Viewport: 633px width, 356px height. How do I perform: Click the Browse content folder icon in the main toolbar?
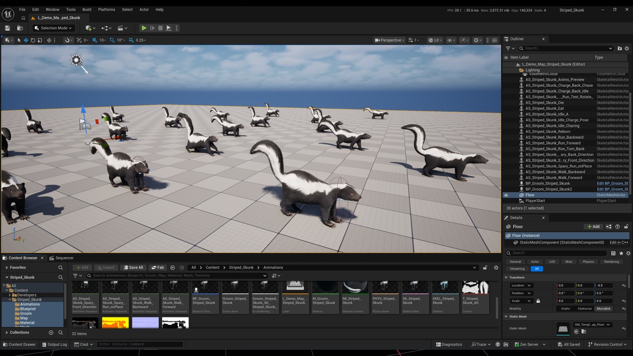click(x=20, y=28)
